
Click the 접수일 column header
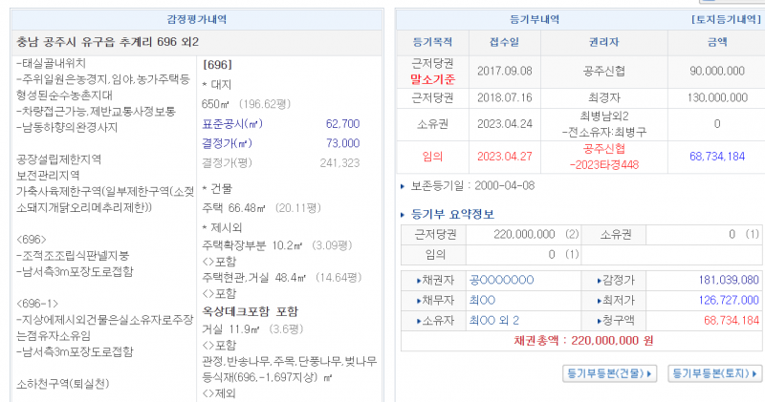506,42
